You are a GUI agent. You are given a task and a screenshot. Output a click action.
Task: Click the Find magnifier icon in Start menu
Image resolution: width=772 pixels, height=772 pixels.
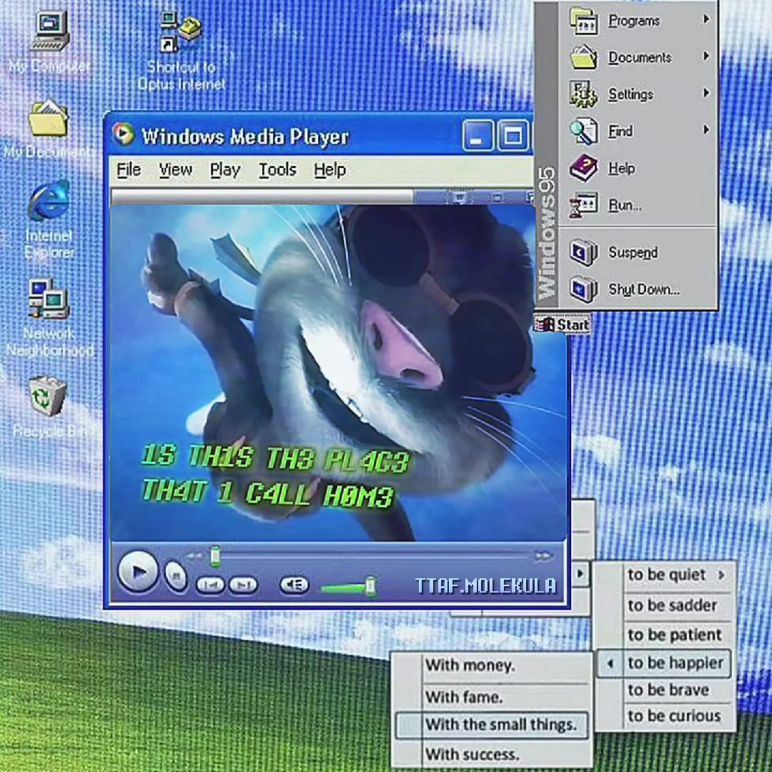point(583,131)
